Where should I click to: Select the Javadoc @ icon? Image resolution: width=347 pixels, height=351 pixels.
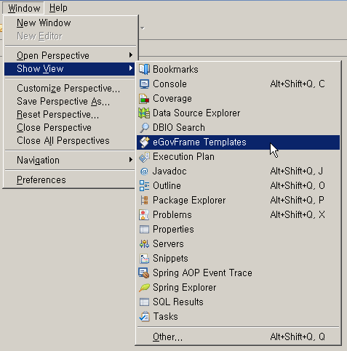tap(144, 172)
